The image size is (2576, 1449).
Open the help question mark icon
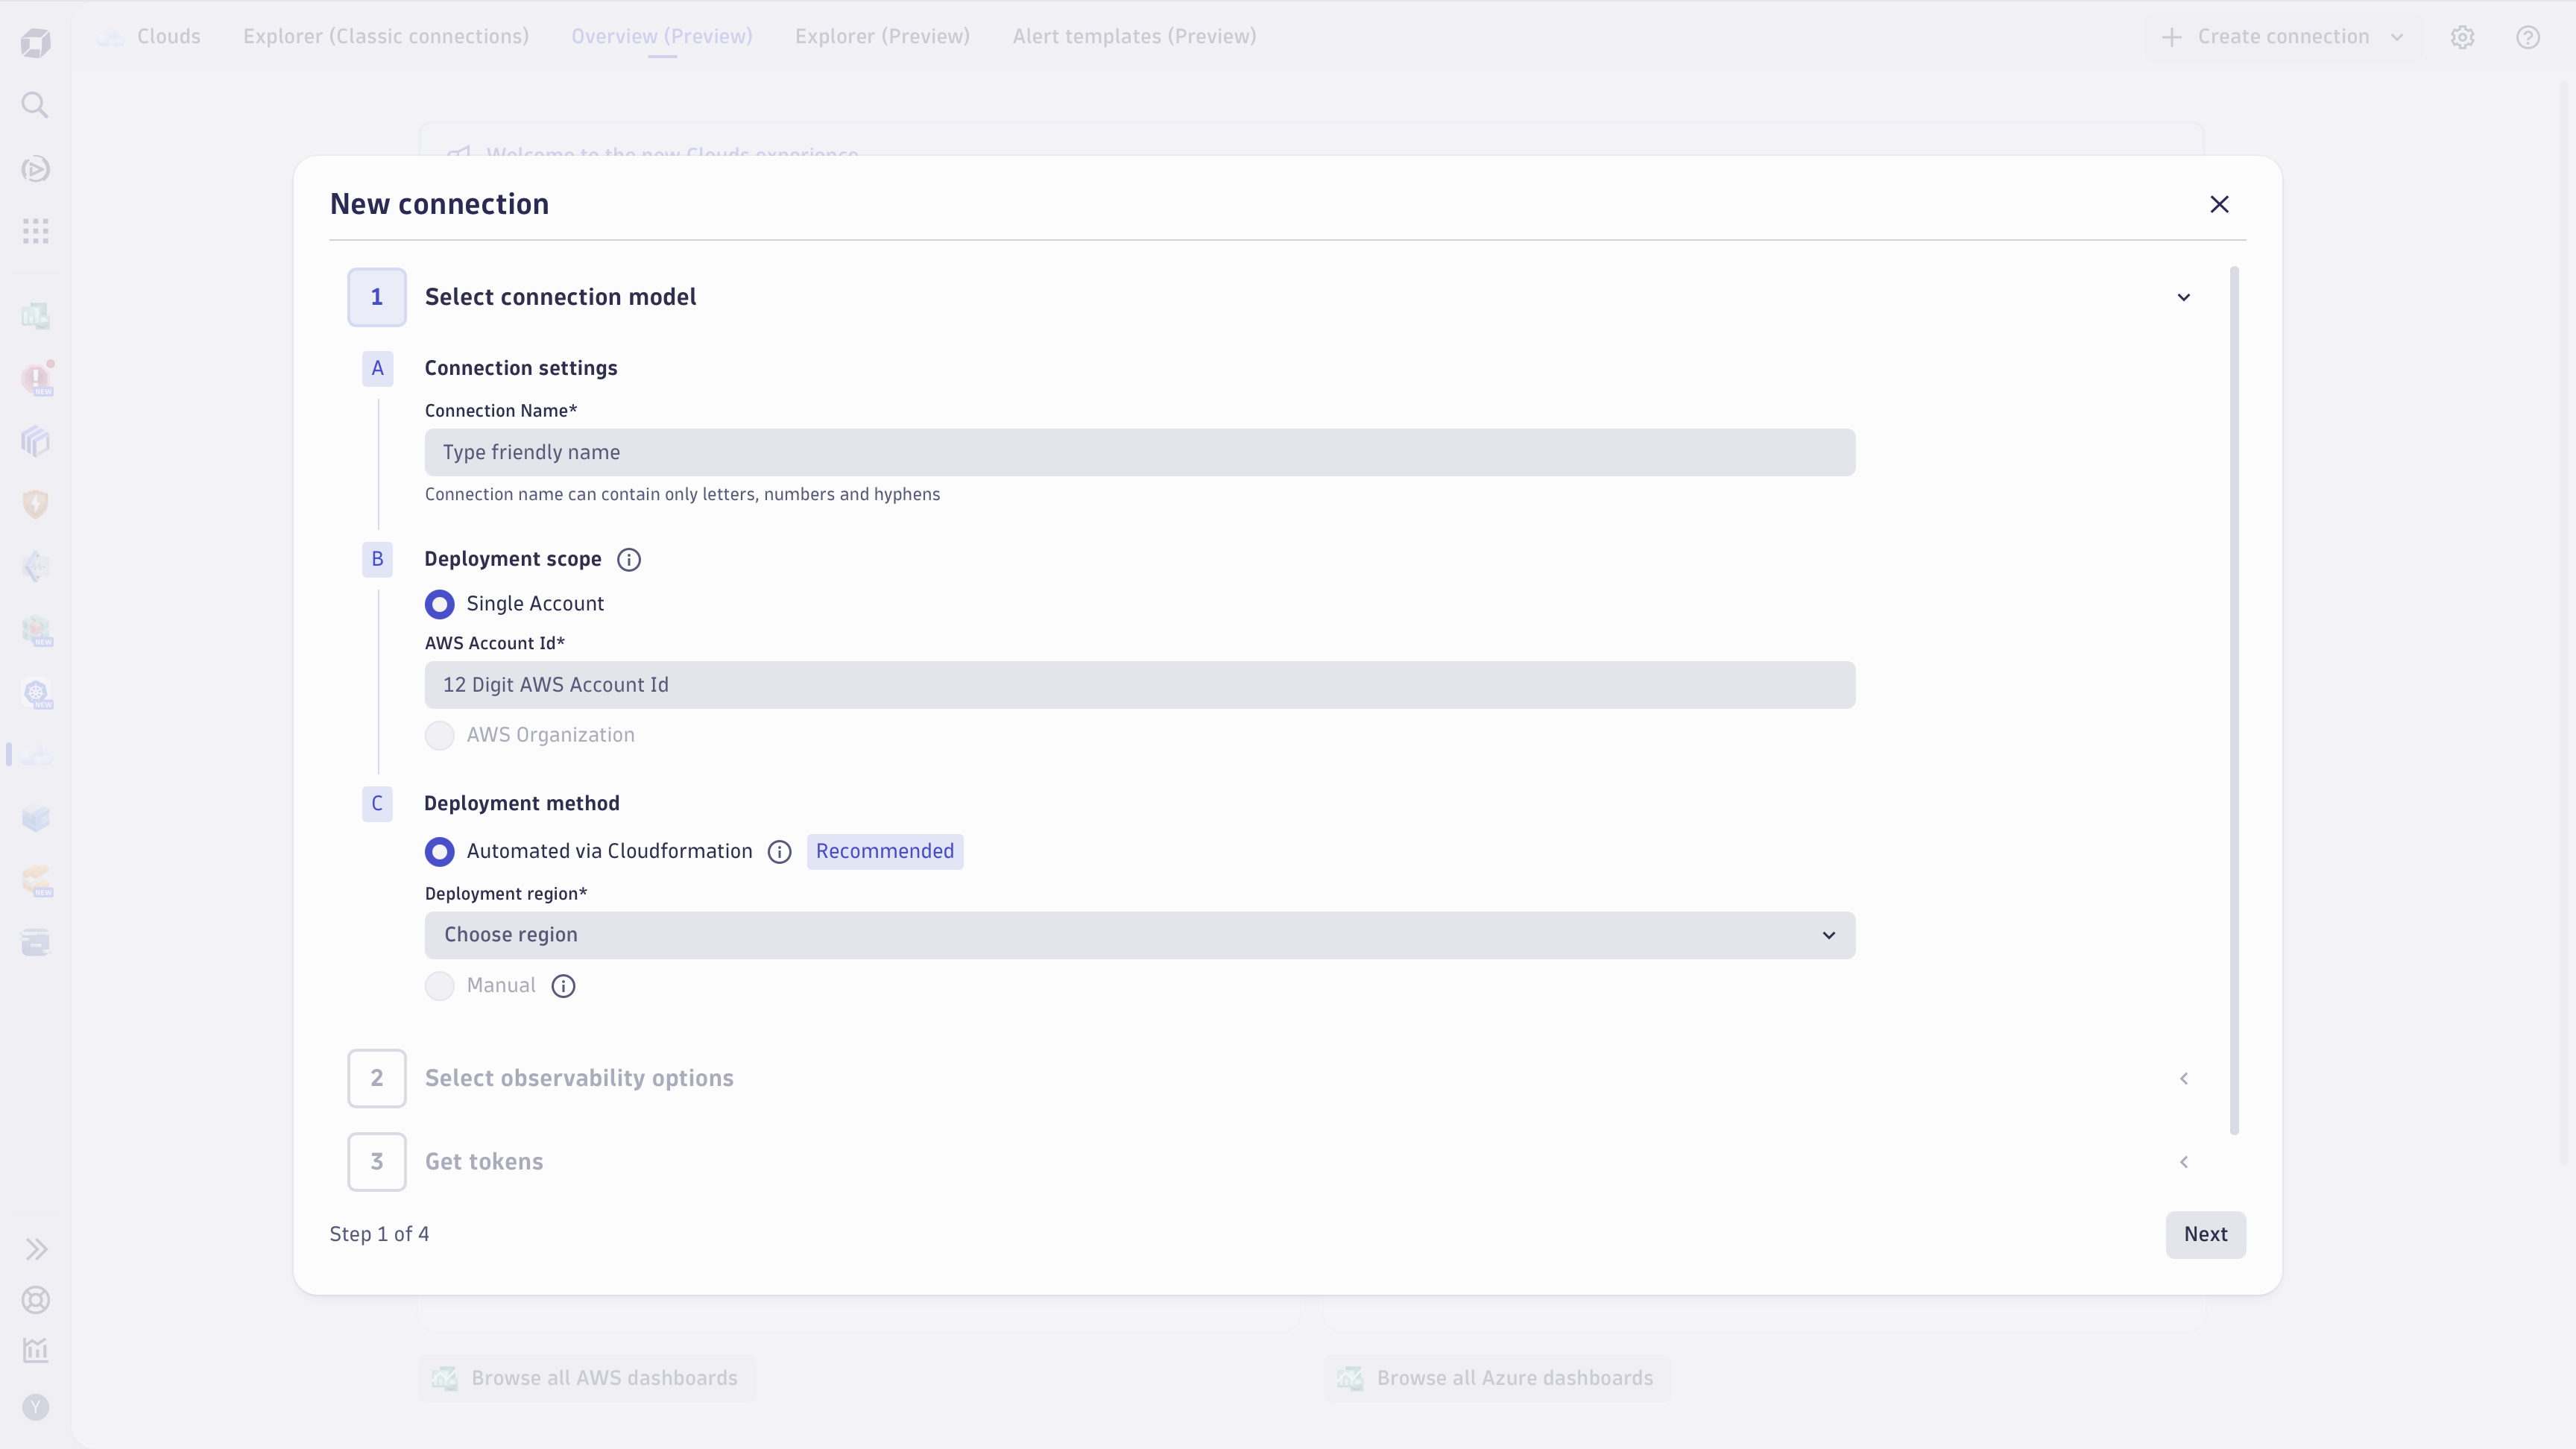tap(2527, 37)
